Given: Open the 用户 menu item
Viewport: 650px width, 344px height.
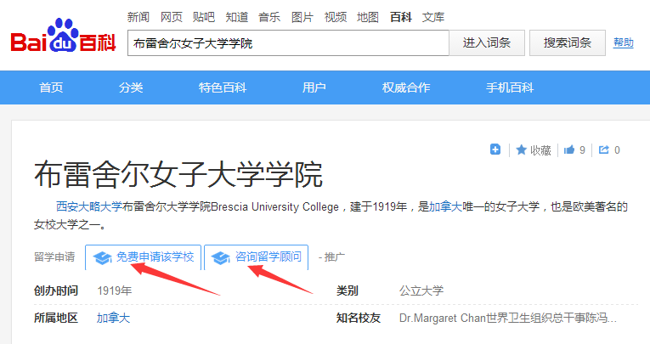Looking at the screenshot, I should 314,87.
